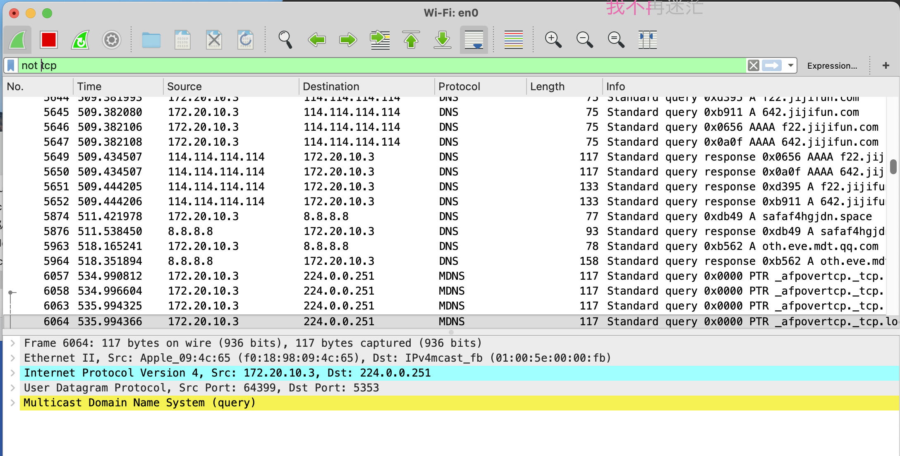Click the display filter field containing 'not tcp'
This screenshot has width=900, height=456.
click(x=383, y=65)
